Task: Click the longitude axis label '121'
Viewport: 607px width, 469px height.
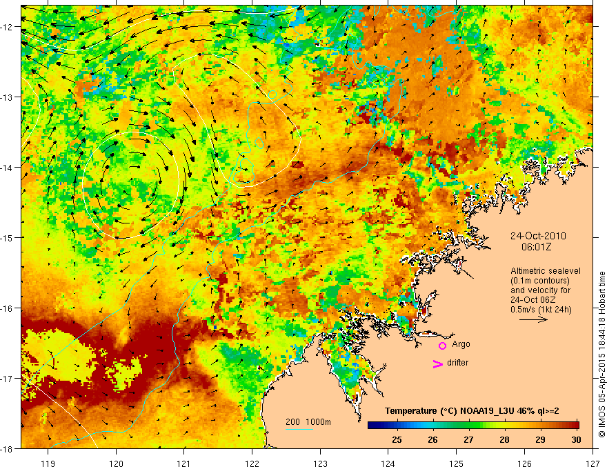Action: [x=184, y=463]
